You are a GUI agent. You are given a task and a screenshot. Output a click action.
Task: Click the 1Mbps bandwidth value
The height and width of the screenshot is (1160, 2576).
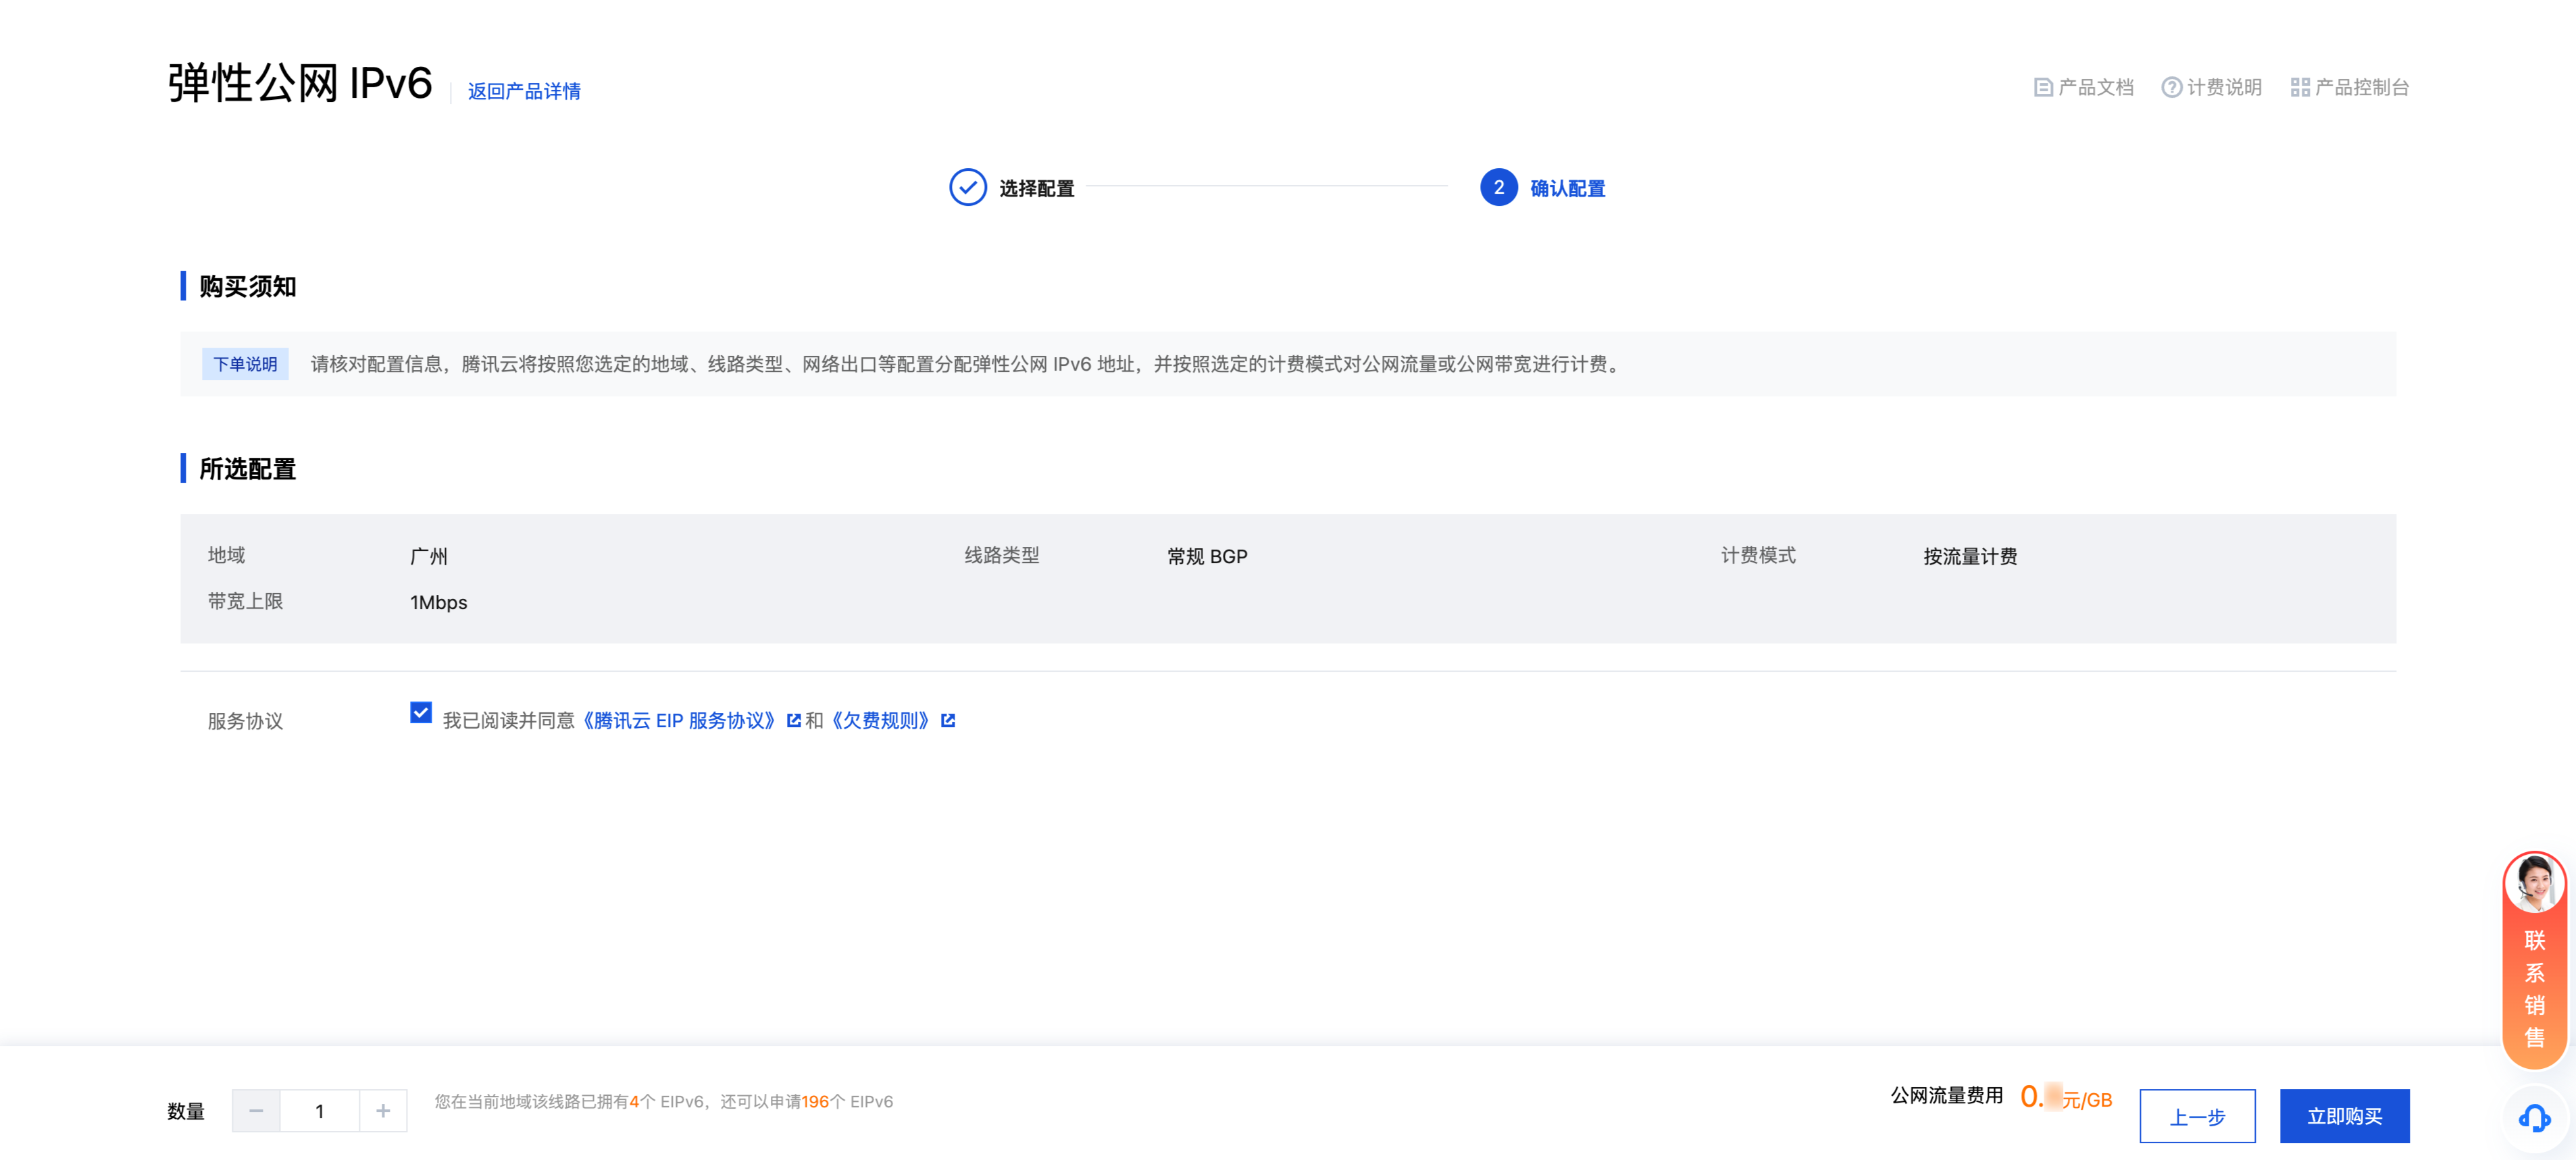click(438, 602)
